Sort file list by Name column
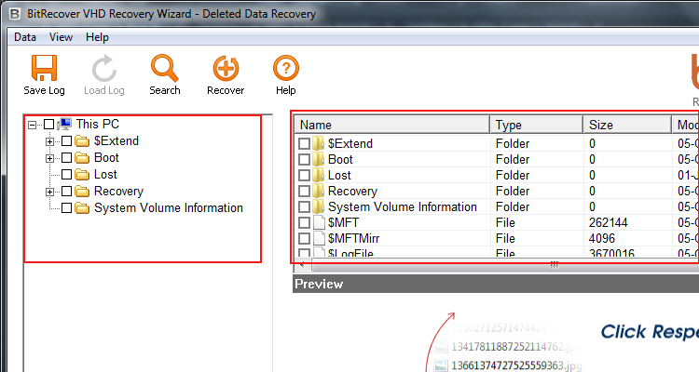 [392, 125]
